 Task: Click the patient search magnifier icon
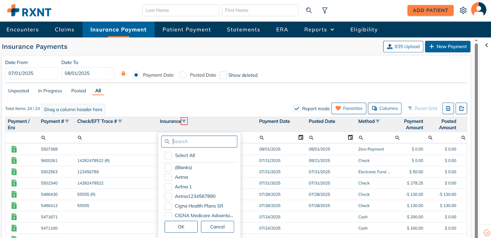coord(309,10)
